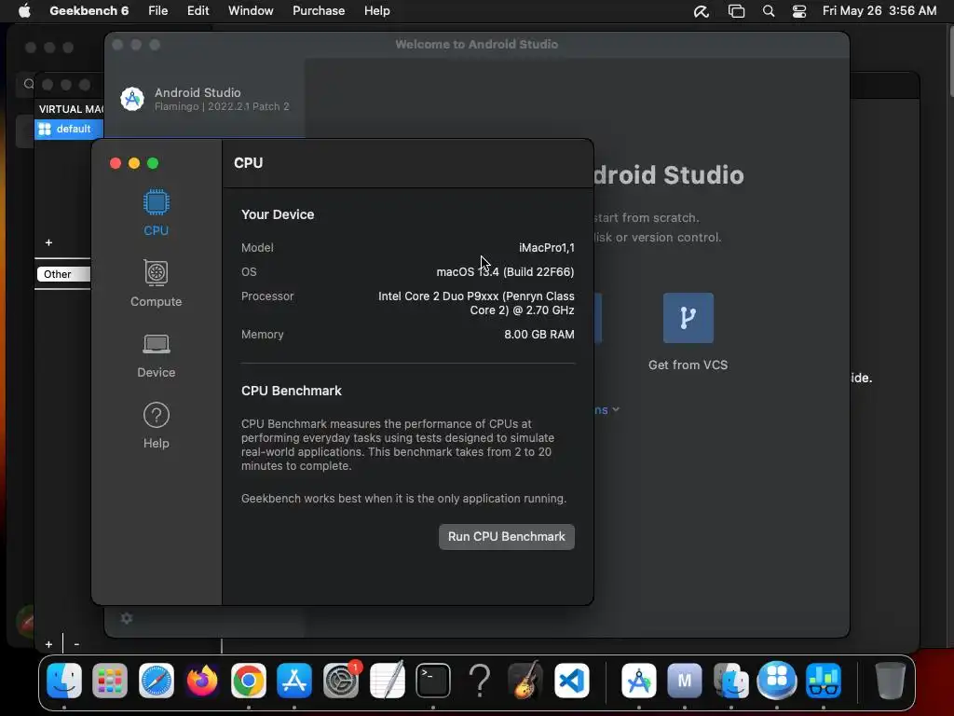954x716 pixels.
Task: Open the Trash in the Dock
Action: coord(890,680)
